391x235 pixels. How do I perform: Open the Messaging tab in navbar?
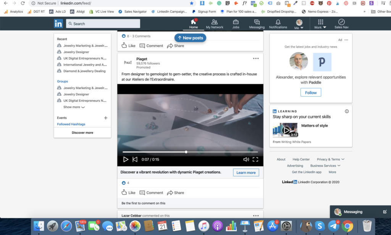point(257,24)
